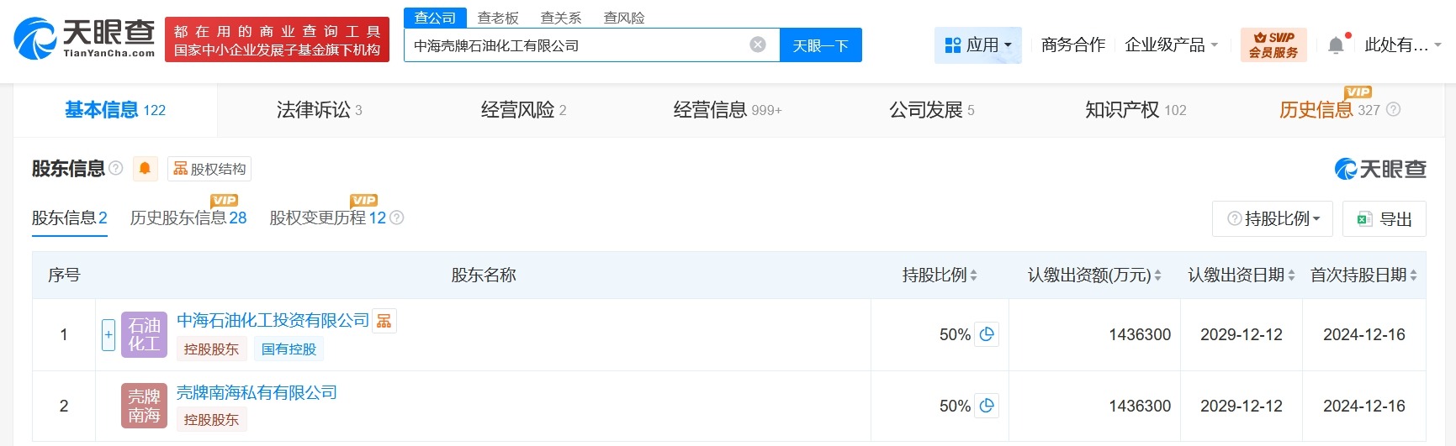This screenshot has width=1456, height=446.
Task: Sort table by 认缴出资额 column
Action: click(1157, 275)
